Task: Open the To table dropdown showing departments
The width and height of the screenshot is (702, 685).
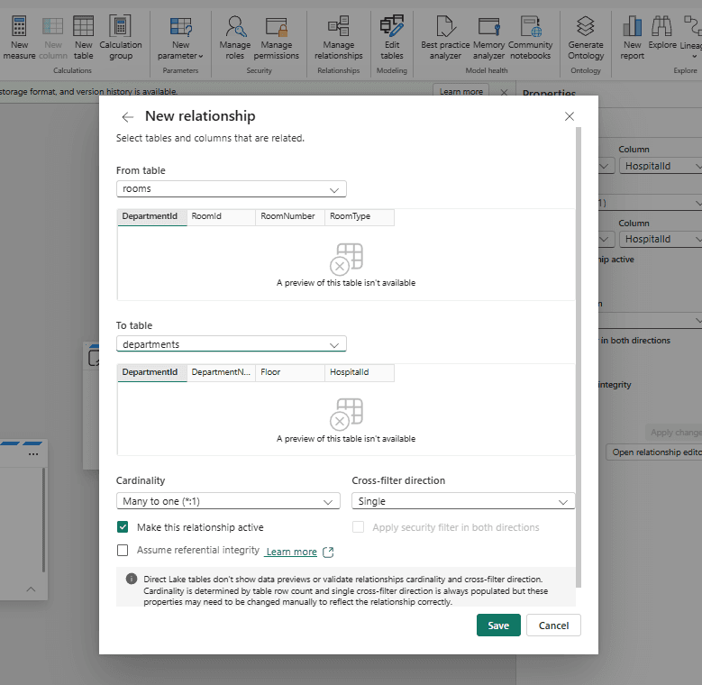Action: pyautogui.click(x=232, y=344)
